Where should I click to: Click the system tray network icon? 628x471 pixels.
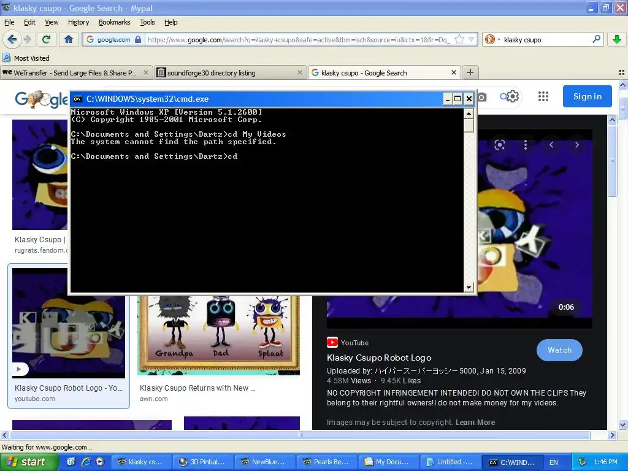click(583, 462)
